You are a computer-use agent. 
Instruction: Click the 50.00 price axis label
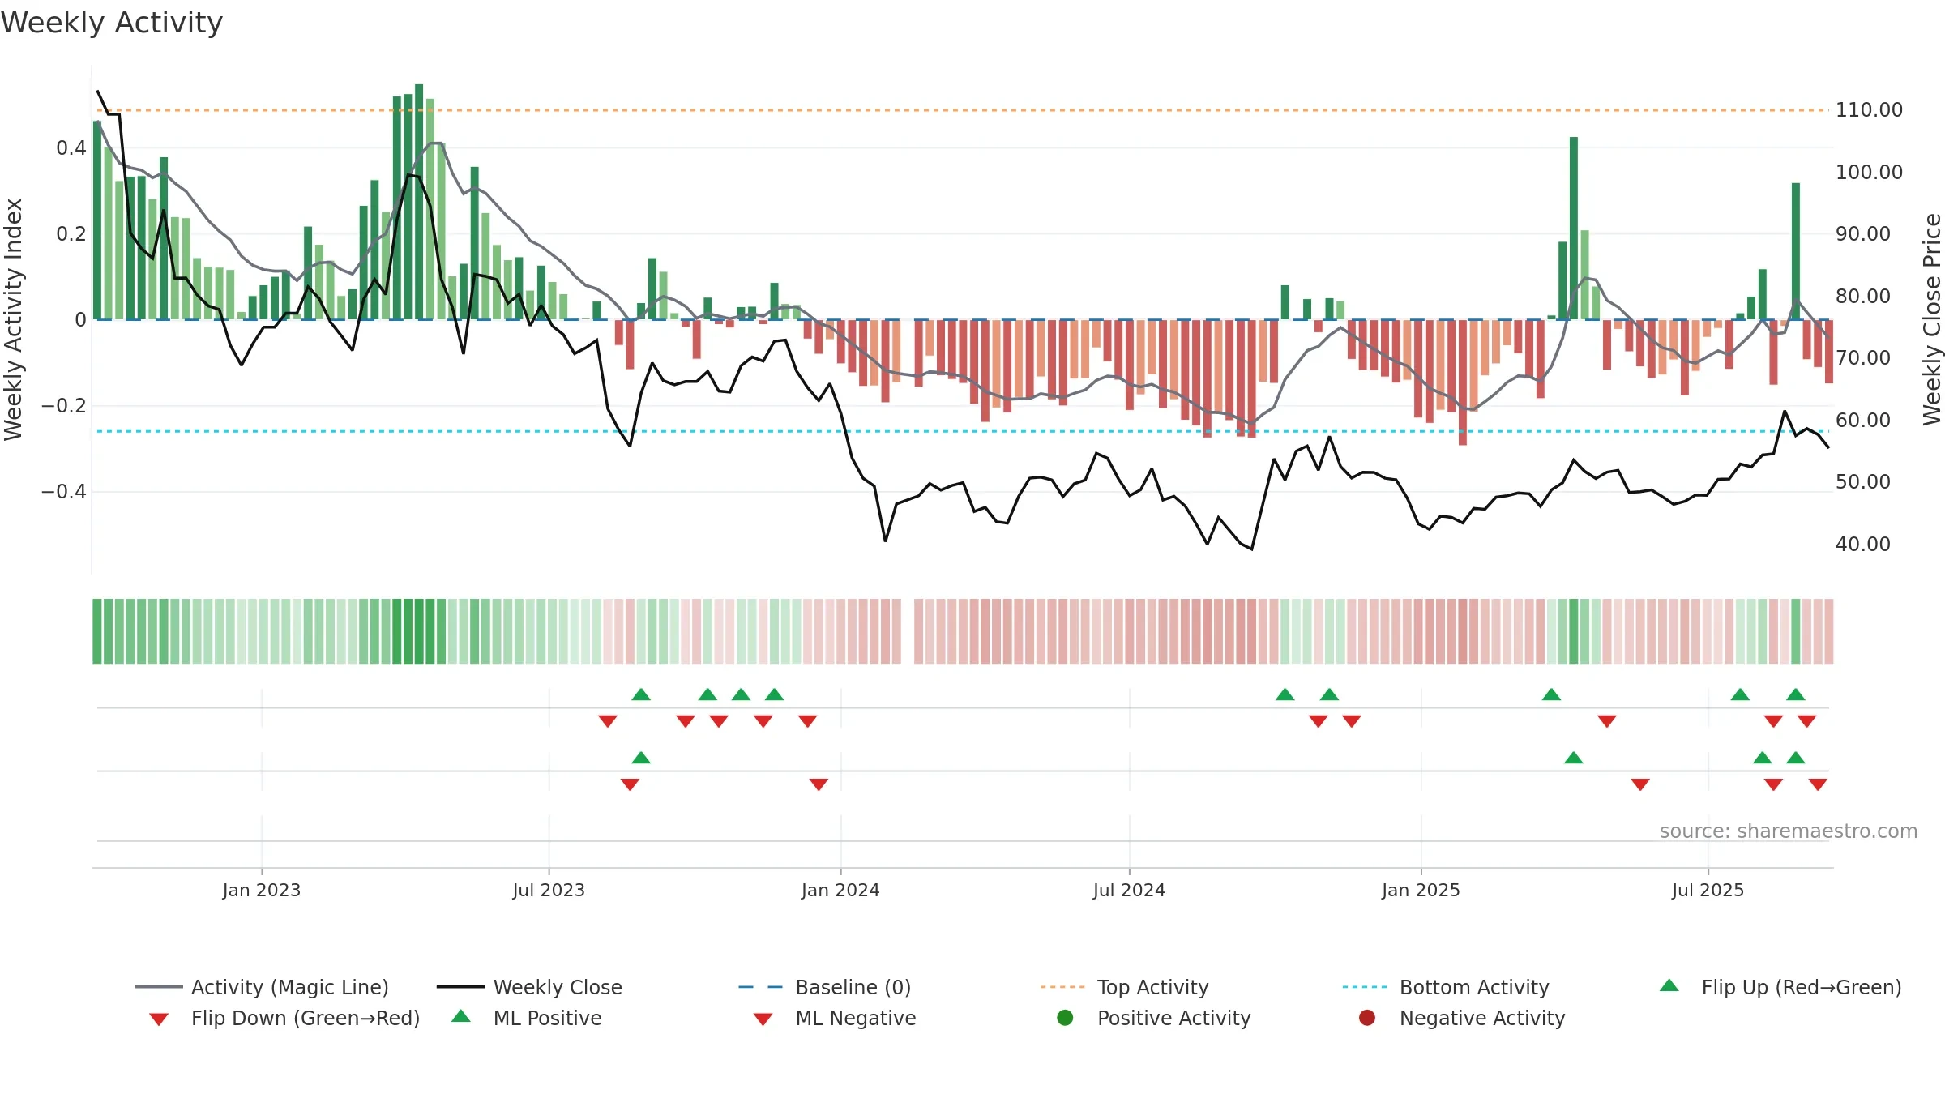click(1863, 481)
